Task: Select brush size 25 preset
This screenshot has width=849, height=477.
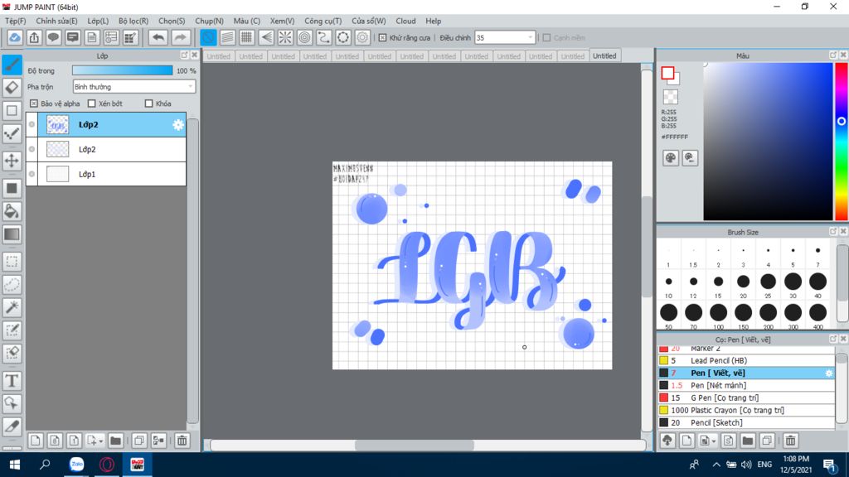Action: click(x=768, y=282)
